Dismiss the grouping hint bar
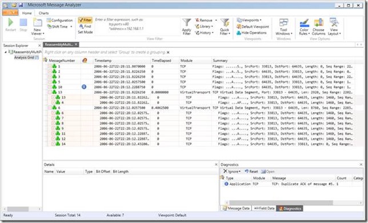 pyautogui.click(x=168, y=52)
